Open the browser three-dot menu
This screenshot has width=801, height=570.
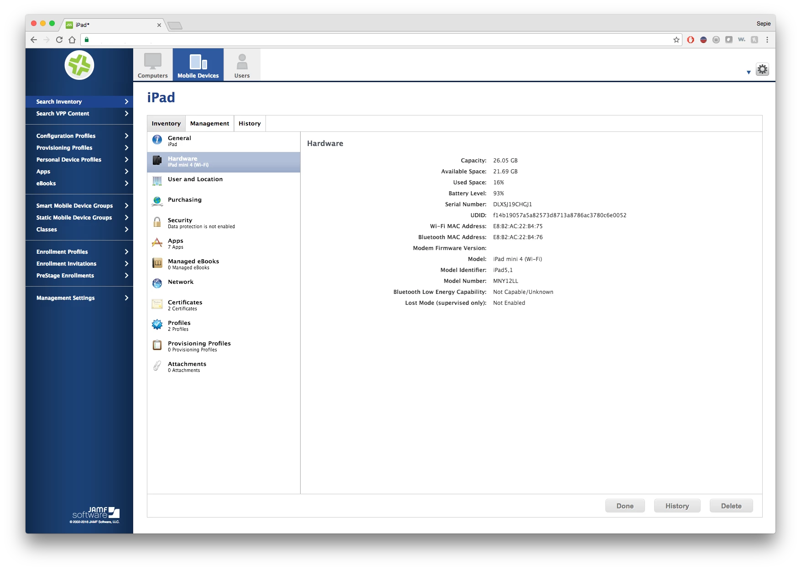coord(767,40)
